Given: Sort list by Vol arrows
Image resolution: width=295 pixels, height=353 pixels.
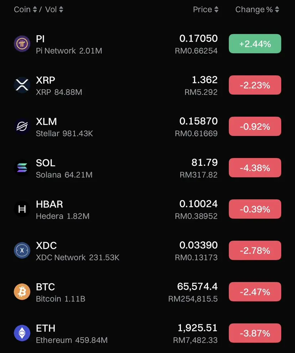Looking at the screenshot, I should [x=61, y=10].
